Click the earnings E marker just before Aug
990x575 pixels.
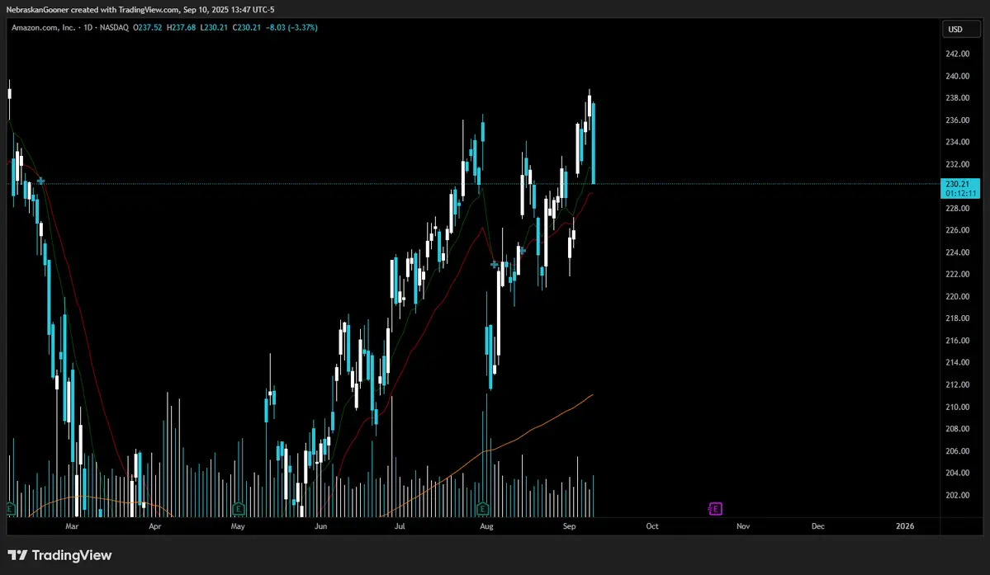coord(482,508)
